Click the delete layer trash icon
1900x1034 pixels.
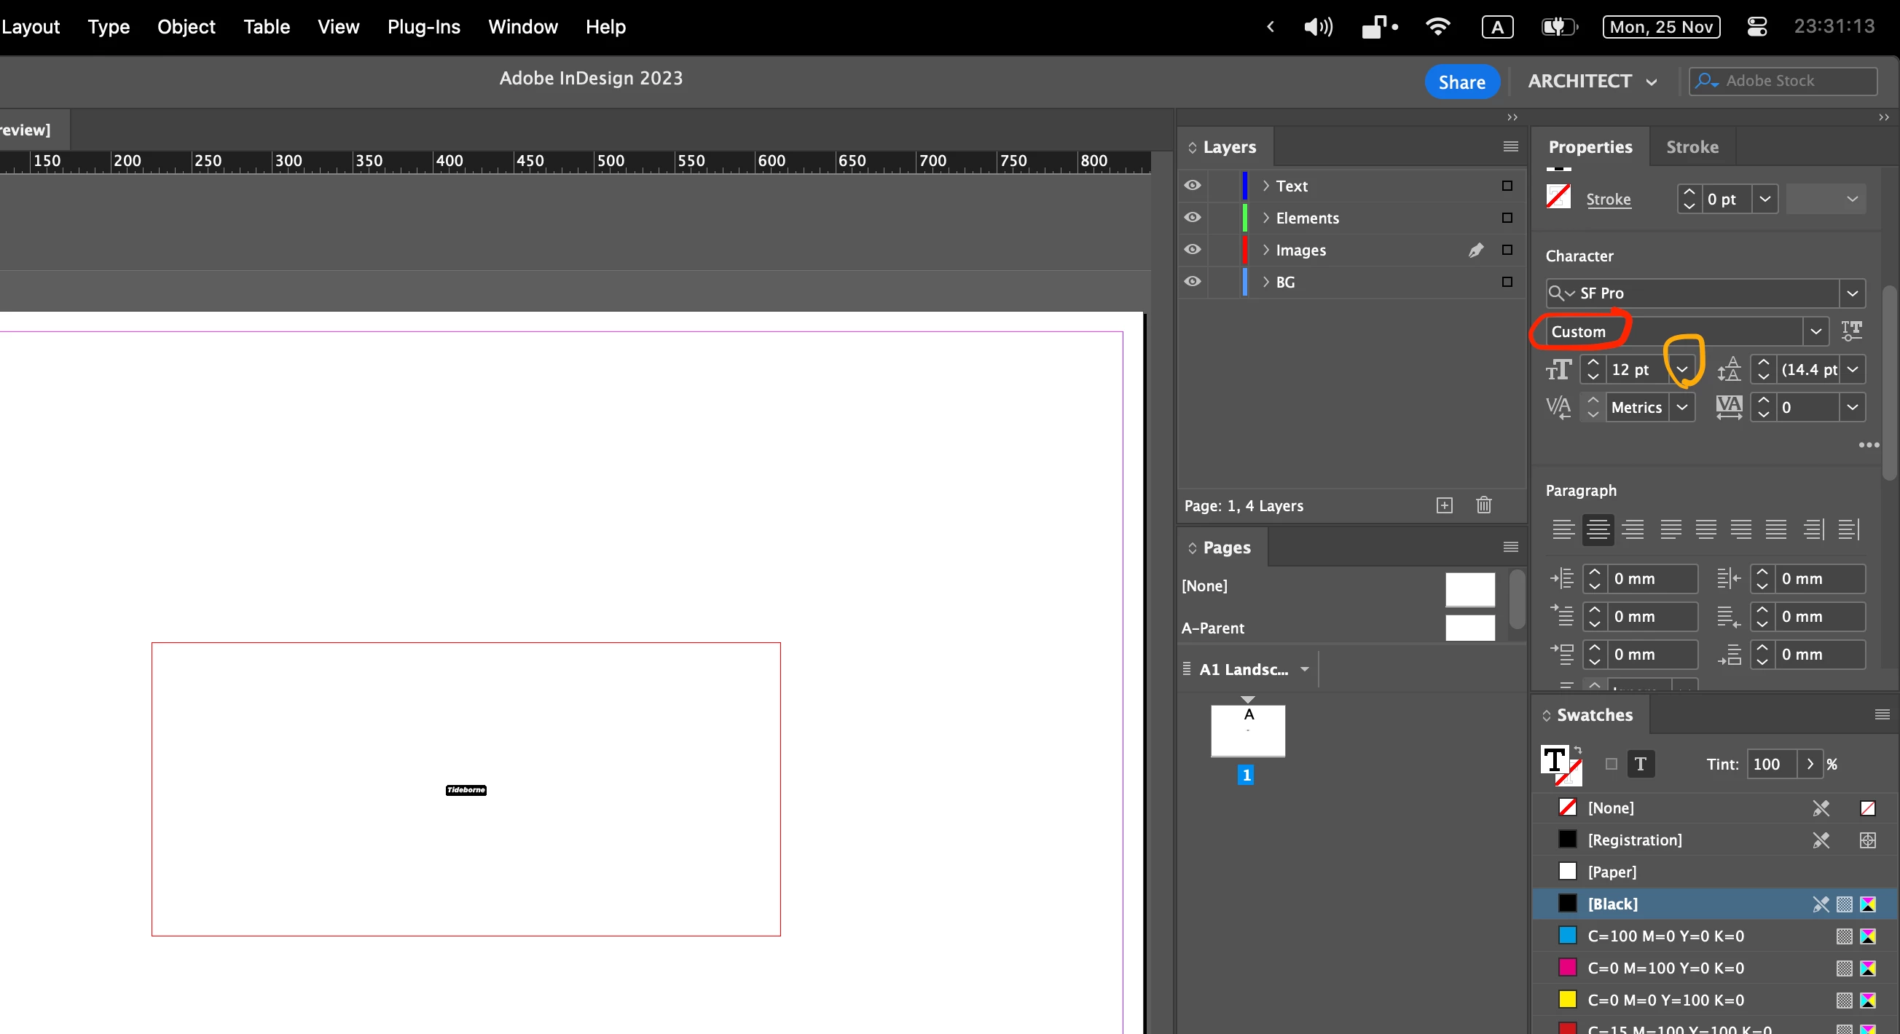pos(1483,505)
